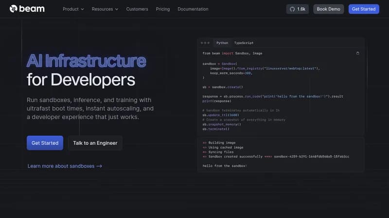Click the 'sb.update_ttl(3600)' code line
This screenshot has width=389, height=218.
(221, 115)
